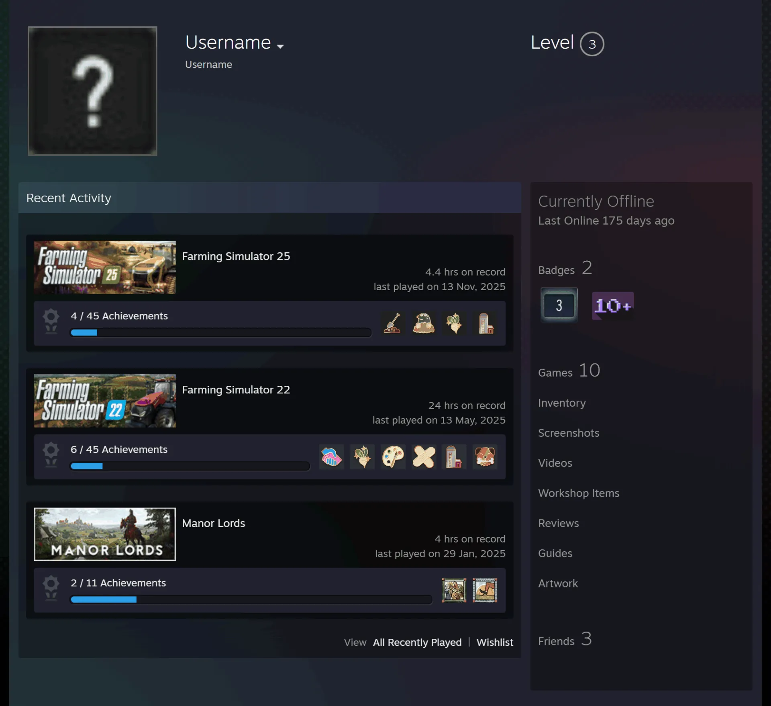The width and height of the screenshot is (771, 706).
Task: Click the trophy icon beside 4 / 45 Achievements
Action: pos(51,321)
